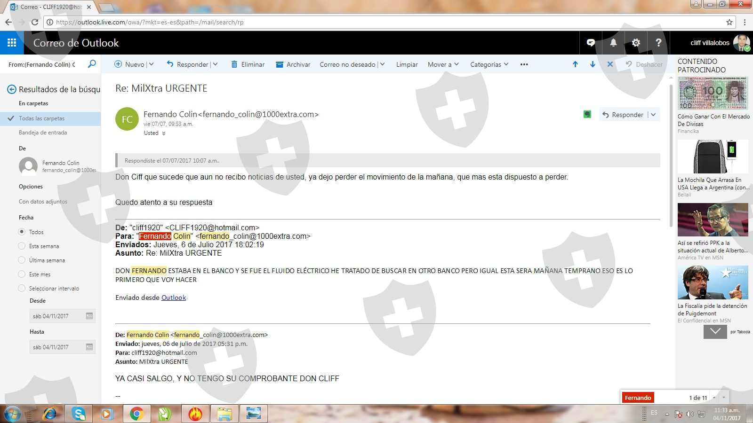Click the FC sender avatar
The image size is (753, 423).
click(127, 119)
